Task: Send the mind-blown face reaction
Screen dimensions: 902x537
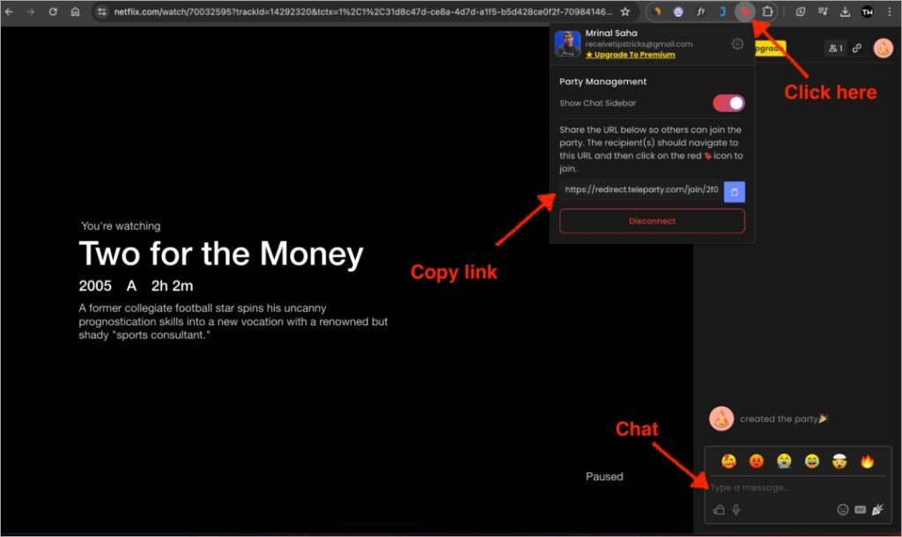Action: click(x=839, y=461)
